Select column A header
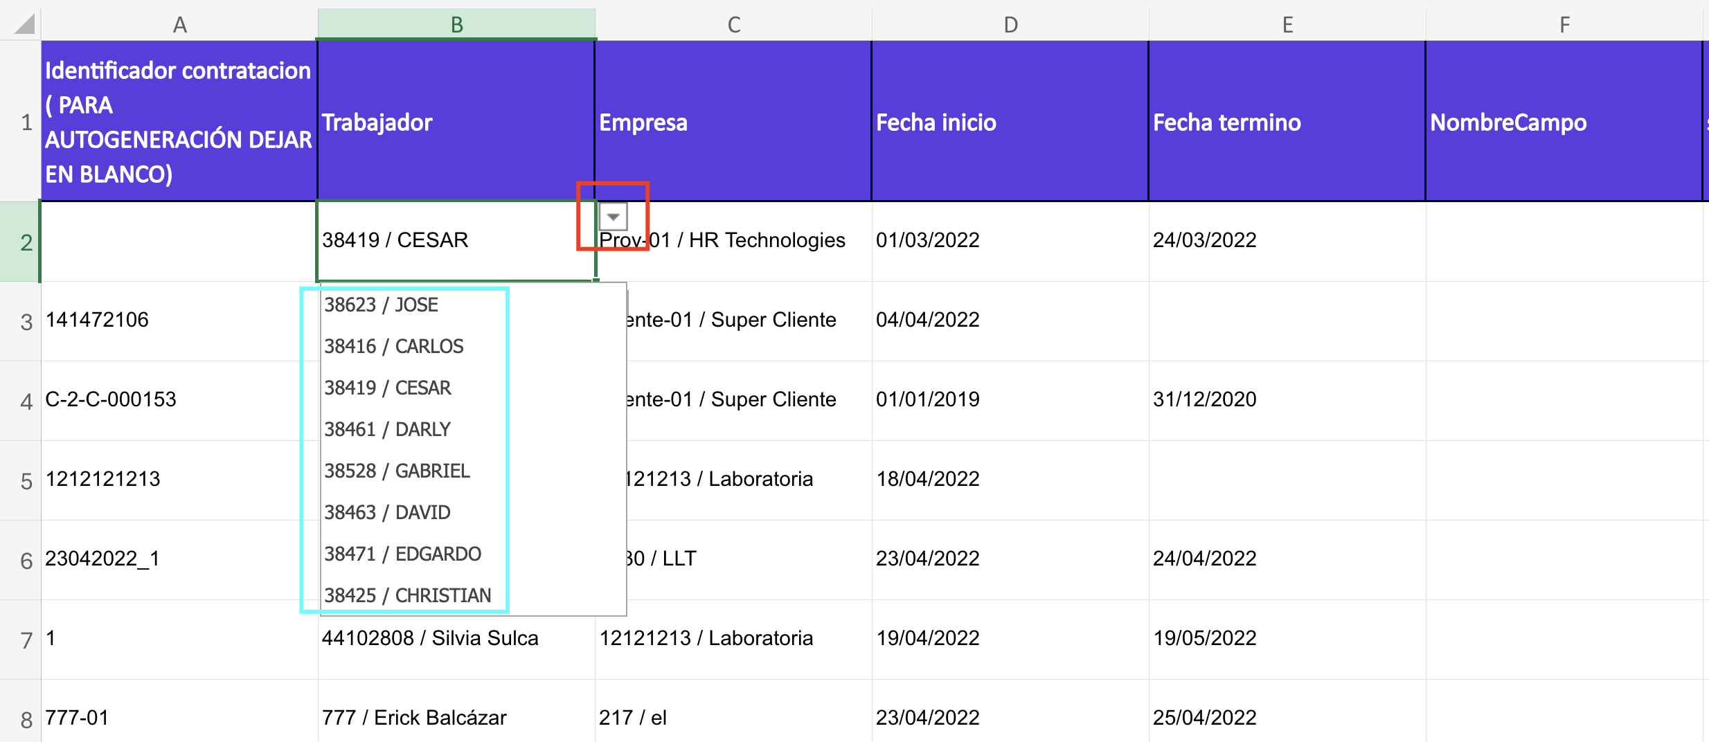 179,24
